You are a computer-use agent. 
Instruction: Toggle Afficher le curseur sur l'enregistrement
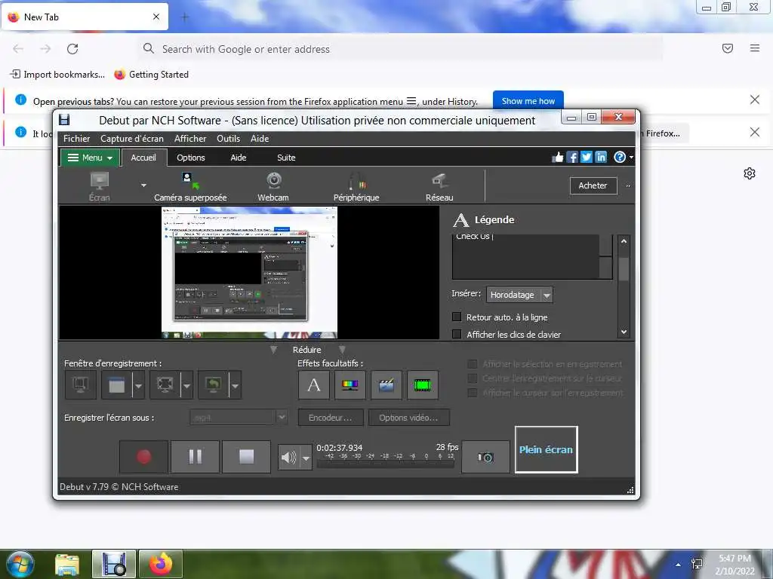473,392
